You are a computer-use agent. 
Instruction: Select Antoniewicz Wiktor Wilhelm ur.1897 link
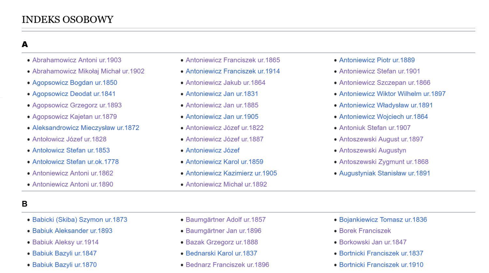(x=392, y=94)
